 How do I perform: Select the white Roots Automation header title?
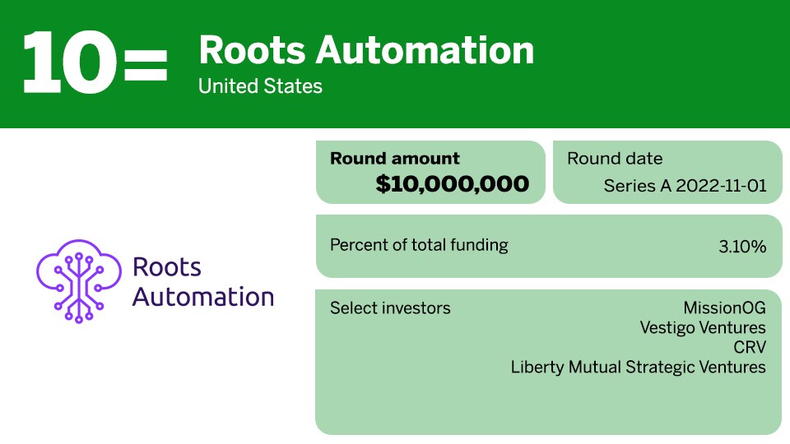tap(366, 51)
